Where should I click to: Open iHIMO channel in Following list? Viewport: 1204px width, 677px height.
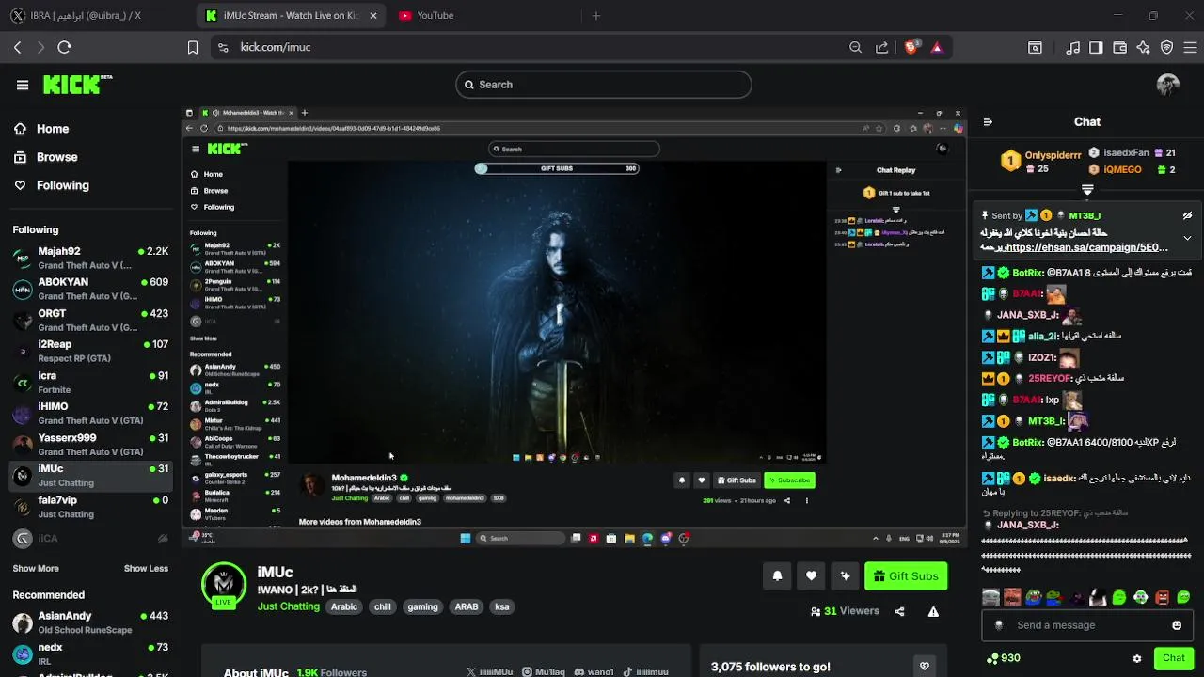[x=90, y=413]
